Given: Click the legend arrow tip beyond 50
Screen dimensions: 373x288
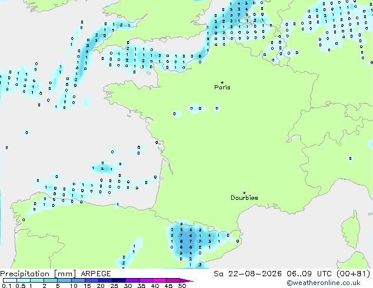Looking at the screenshot, I should coord(186,280).
